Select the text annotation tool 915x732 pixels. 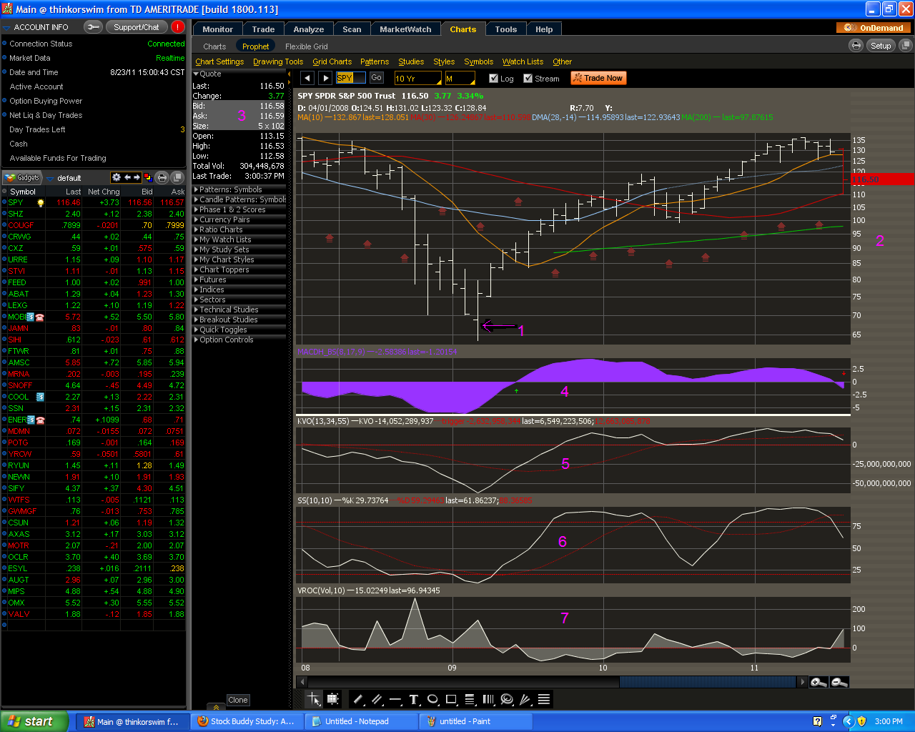point(414,699)
